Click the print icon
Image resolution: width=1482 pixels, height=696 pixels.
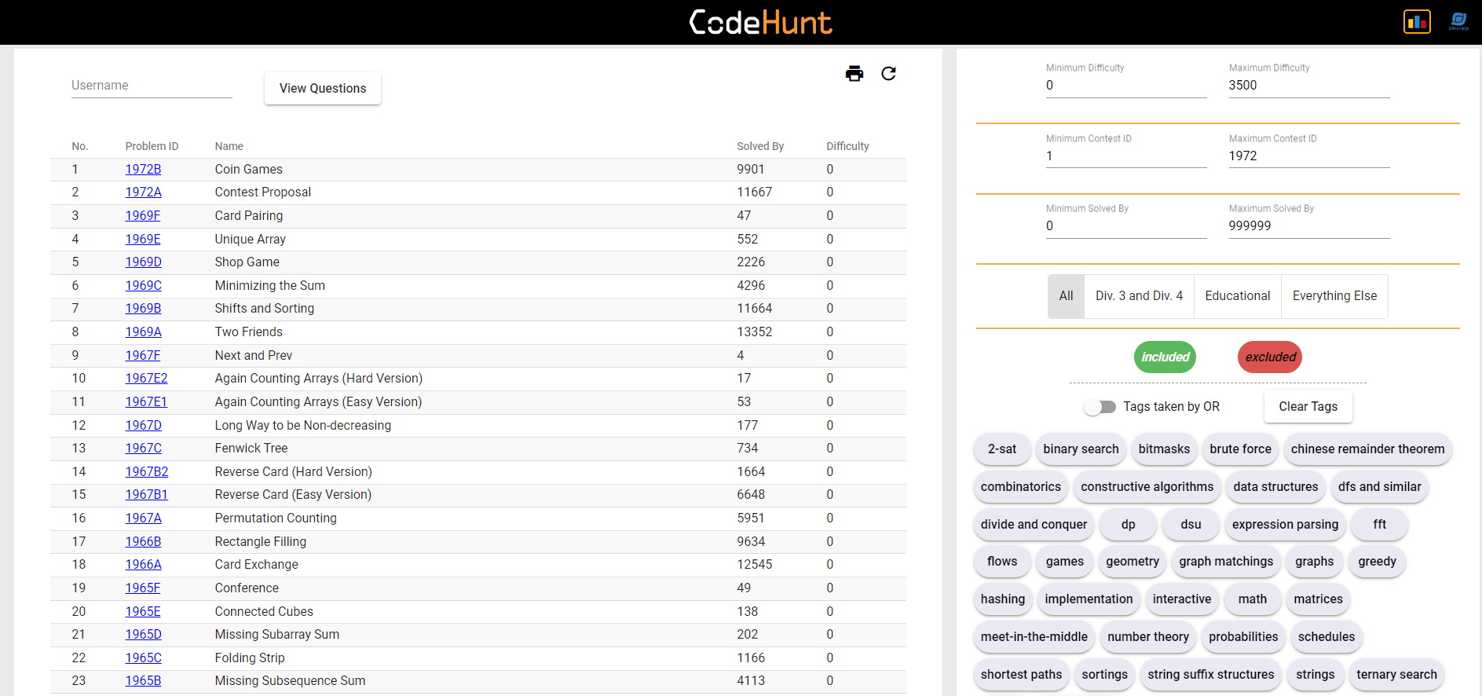[x=854, y=74]
